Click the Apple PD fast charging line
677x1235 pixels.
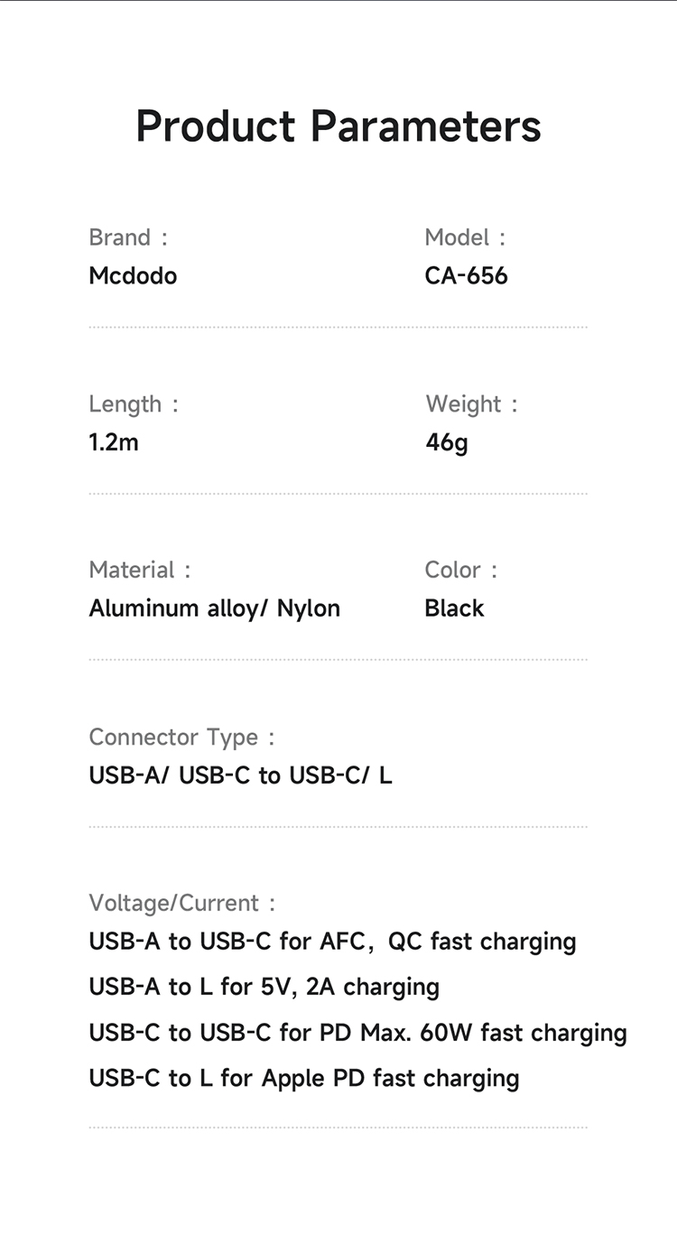pos(303,1078)
